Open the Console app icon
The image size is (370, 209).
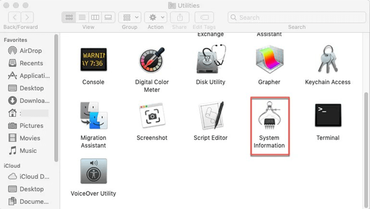click(94, 59)
